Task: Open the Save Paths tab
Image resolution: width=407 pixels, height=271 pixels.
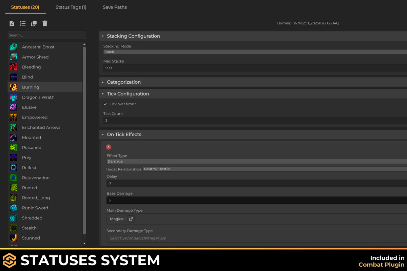Action: pos(114,7)
